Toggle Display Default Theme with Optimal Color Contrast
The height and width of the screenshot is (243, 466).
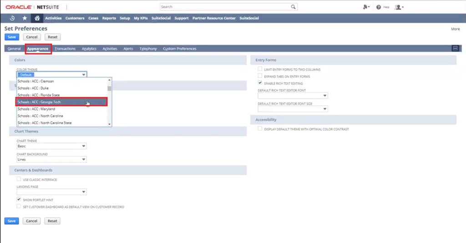click(260, 129)
